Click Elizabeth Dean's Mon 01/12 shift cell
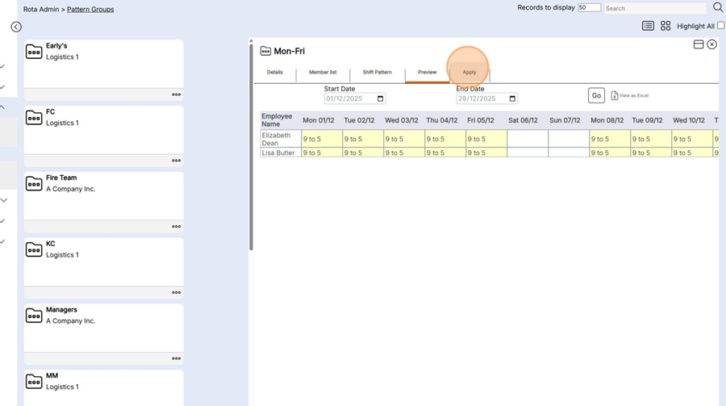Screen dimensions: 726x406 coord(322,139)
